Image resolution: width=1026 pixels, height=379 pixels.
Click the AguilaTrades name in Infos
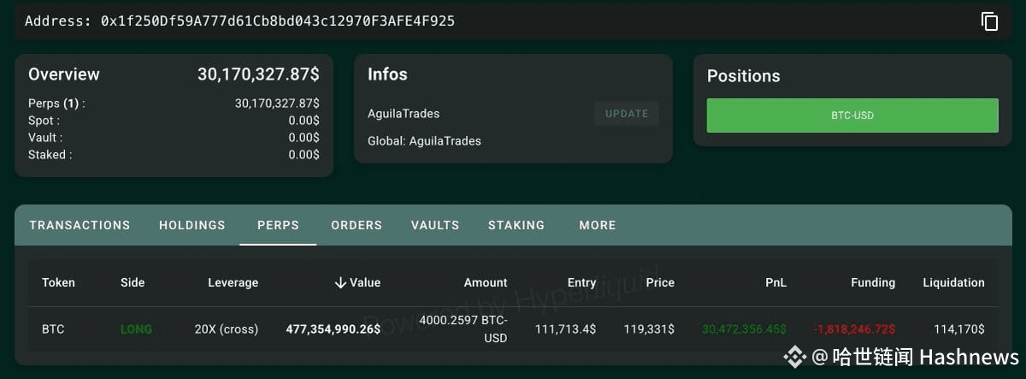pos(404,114)
